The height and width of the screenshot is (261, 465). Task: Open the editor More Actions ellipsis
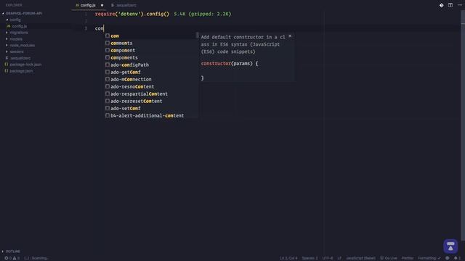(x=459, y=5)
